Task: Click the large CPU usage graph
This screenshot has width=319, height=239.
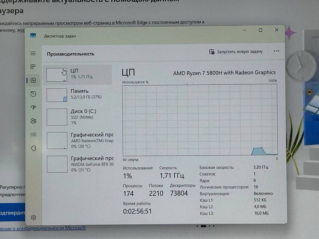Action: click(x=200, y=120)
